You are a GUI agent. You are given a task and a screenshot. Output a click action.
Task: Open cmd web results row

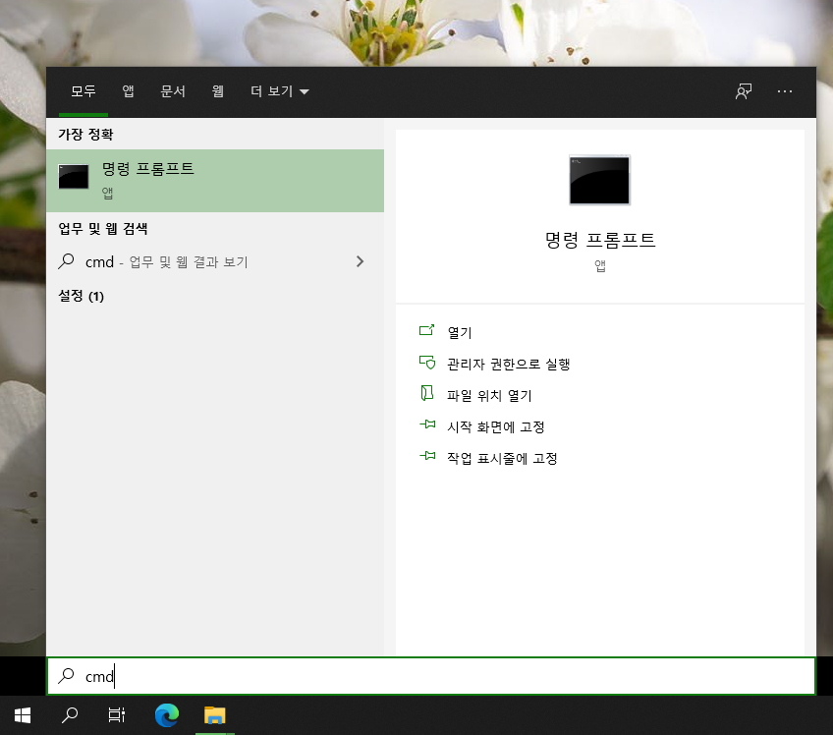pos(215,261)
